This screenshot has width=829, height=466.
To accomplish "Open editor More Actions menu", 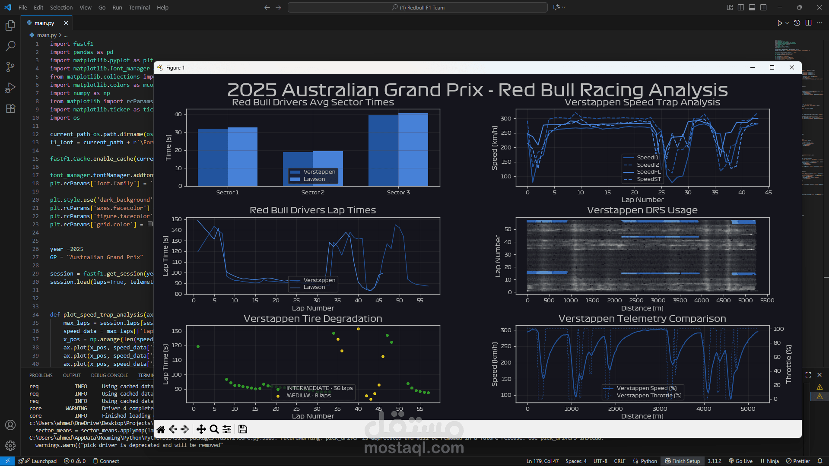I will [819, 23].
